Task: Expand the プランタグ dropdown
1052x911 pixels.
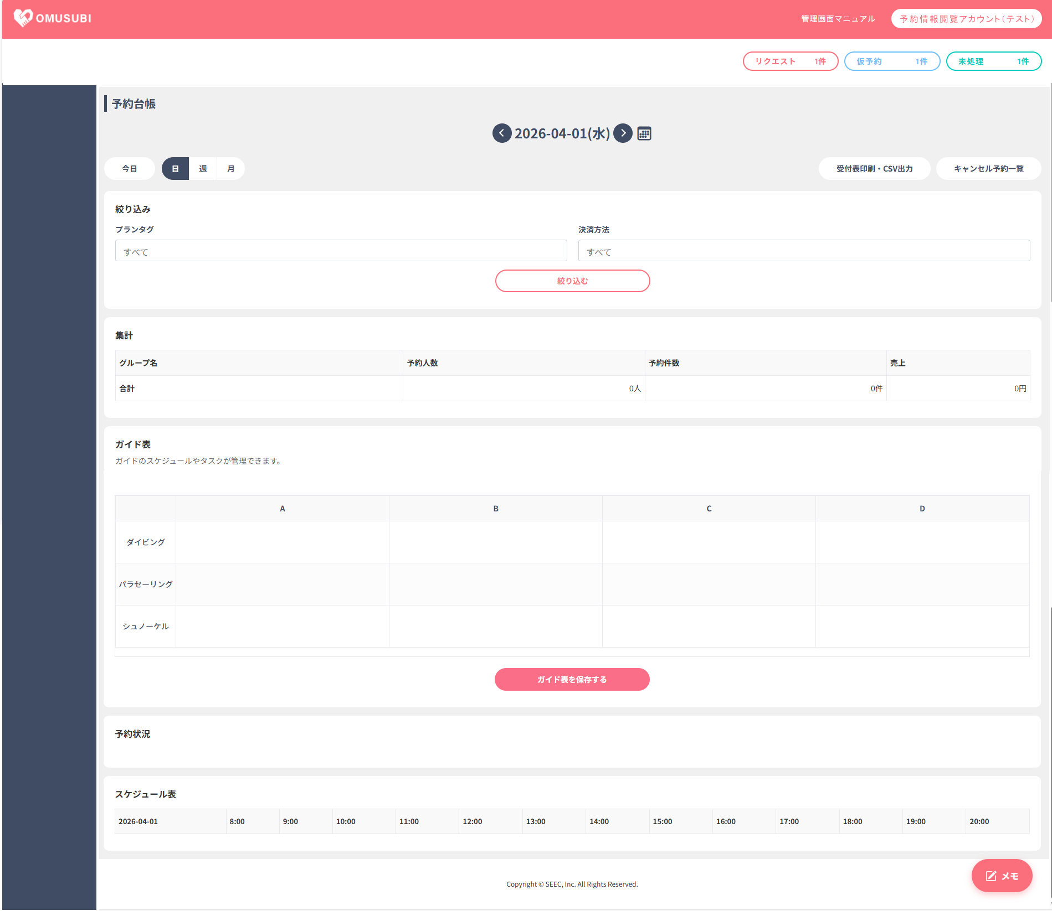Action: [x=341, y=251]
